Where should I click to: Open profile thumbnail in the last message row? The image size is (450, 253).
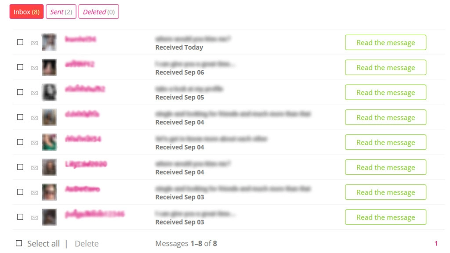pyautogui.click(x=49, y=217)
